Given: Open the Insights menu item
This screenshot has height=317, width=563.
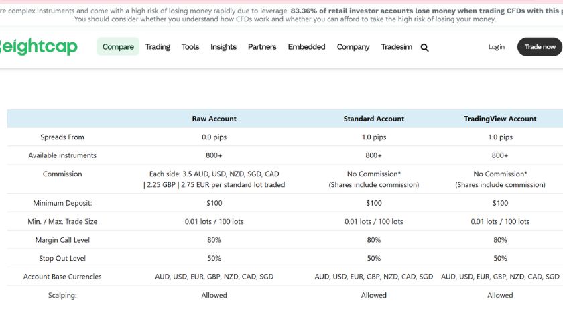Looking at the screenshot, I should click(223, 47).
